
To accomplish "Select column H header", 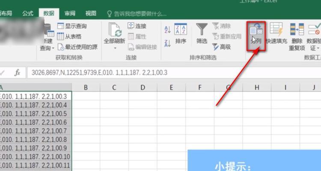I will click(257, 87).
